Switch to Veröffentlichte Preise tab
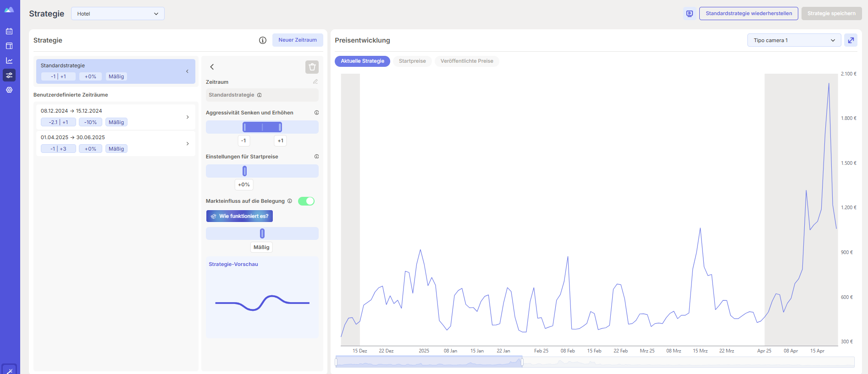The image size is (868, 374). click(467, 61)
